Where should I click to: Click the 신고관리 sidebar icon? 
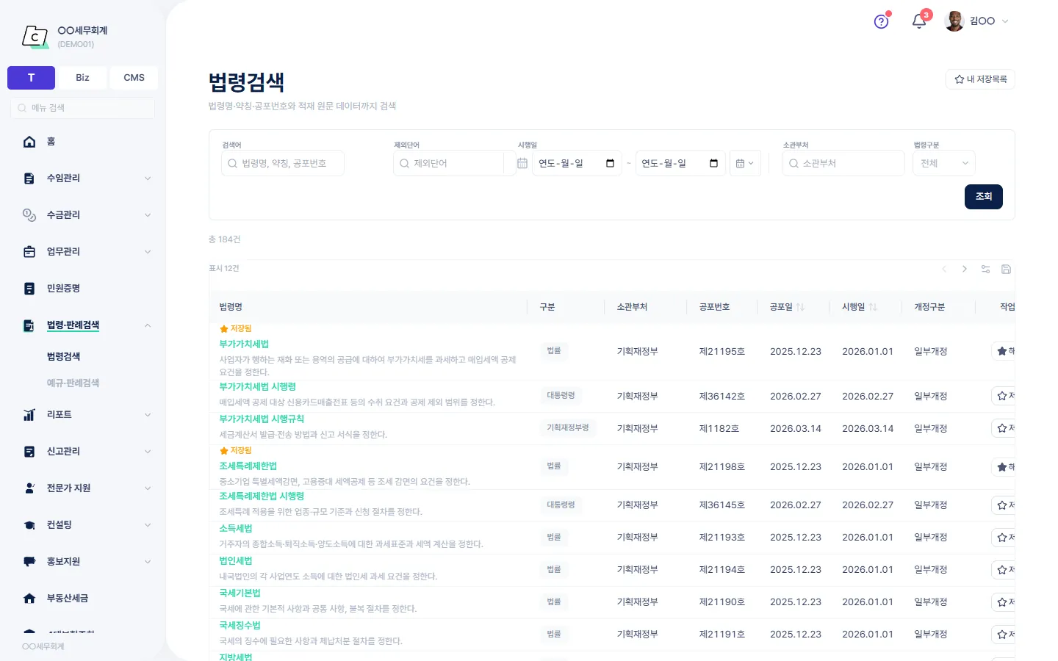pyautogui.click(x=29, y=452)
